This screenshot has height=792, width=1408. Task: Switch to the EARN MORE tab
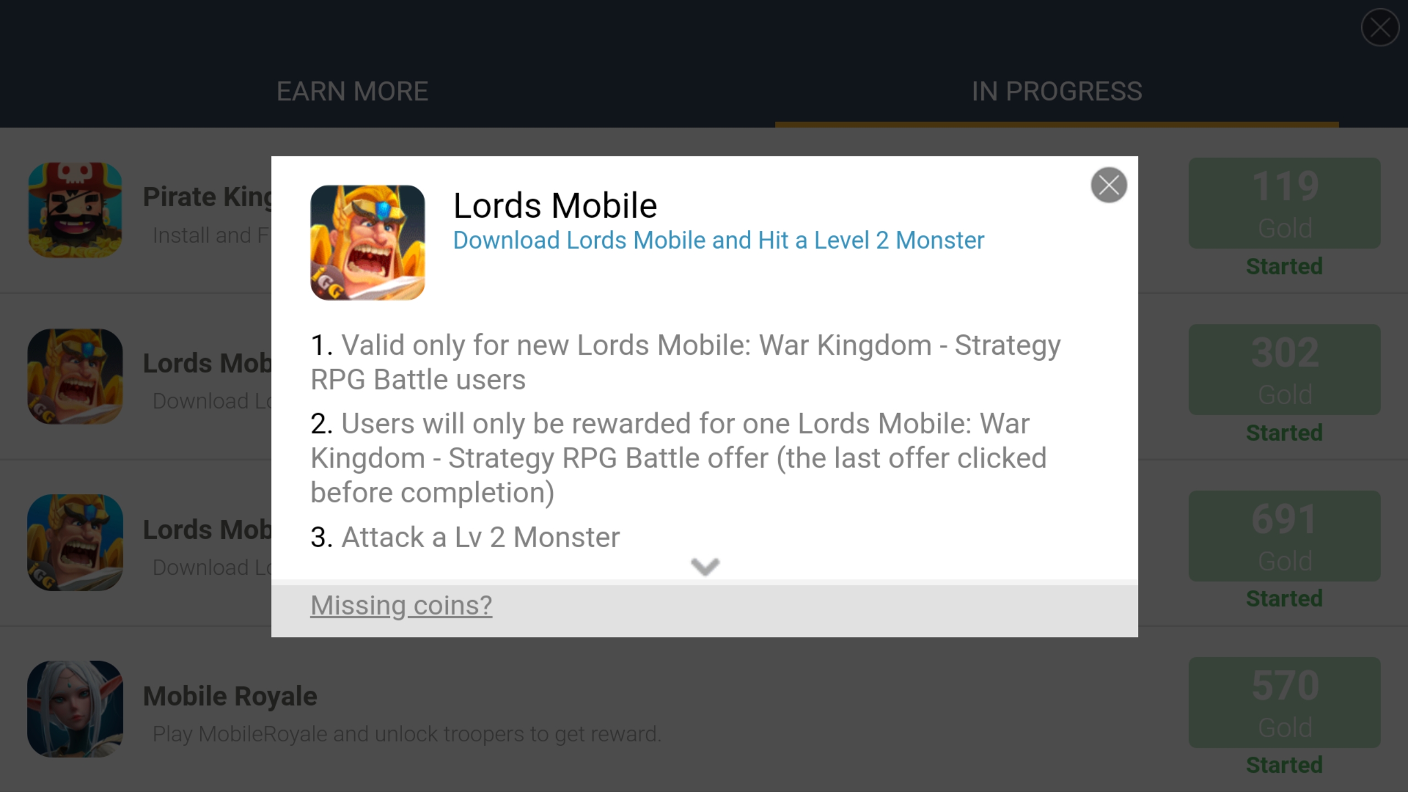352,91
